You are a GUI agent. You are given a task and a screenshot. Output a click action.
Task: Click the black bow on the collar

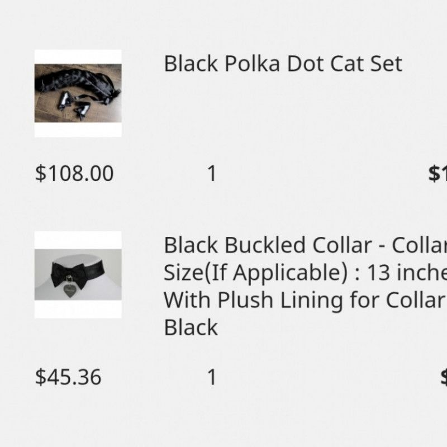[66, 273]
